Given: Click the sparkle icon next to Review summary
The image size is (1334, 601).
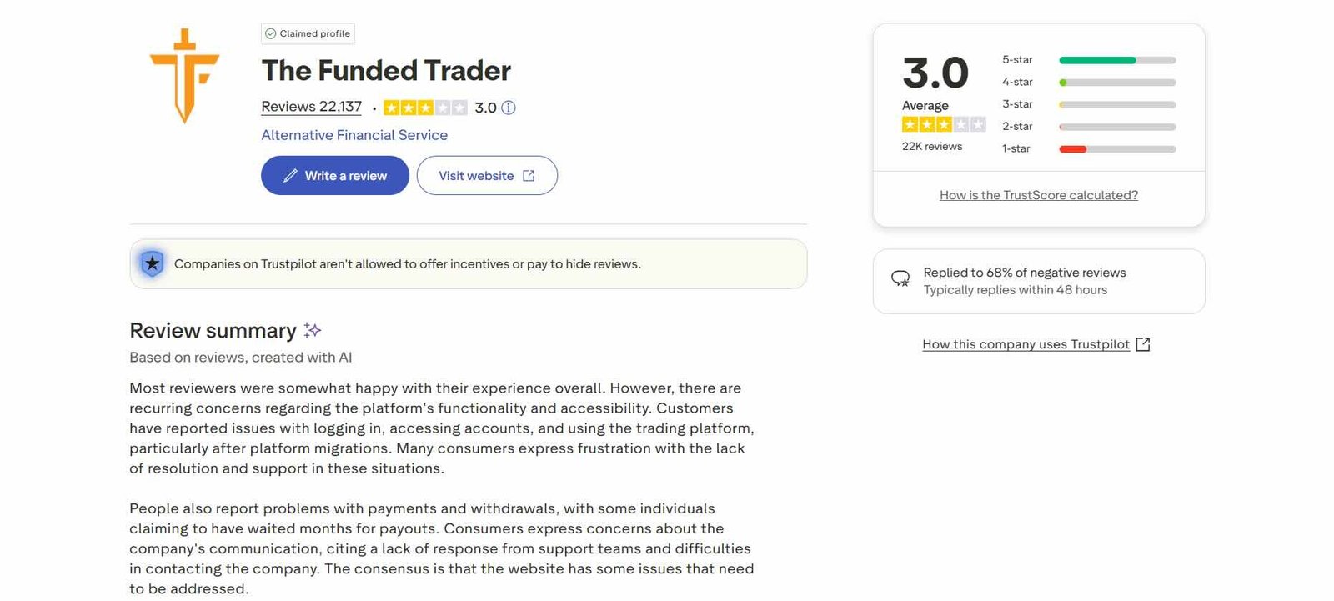Looking at the screenshot, I should point(313,329).
